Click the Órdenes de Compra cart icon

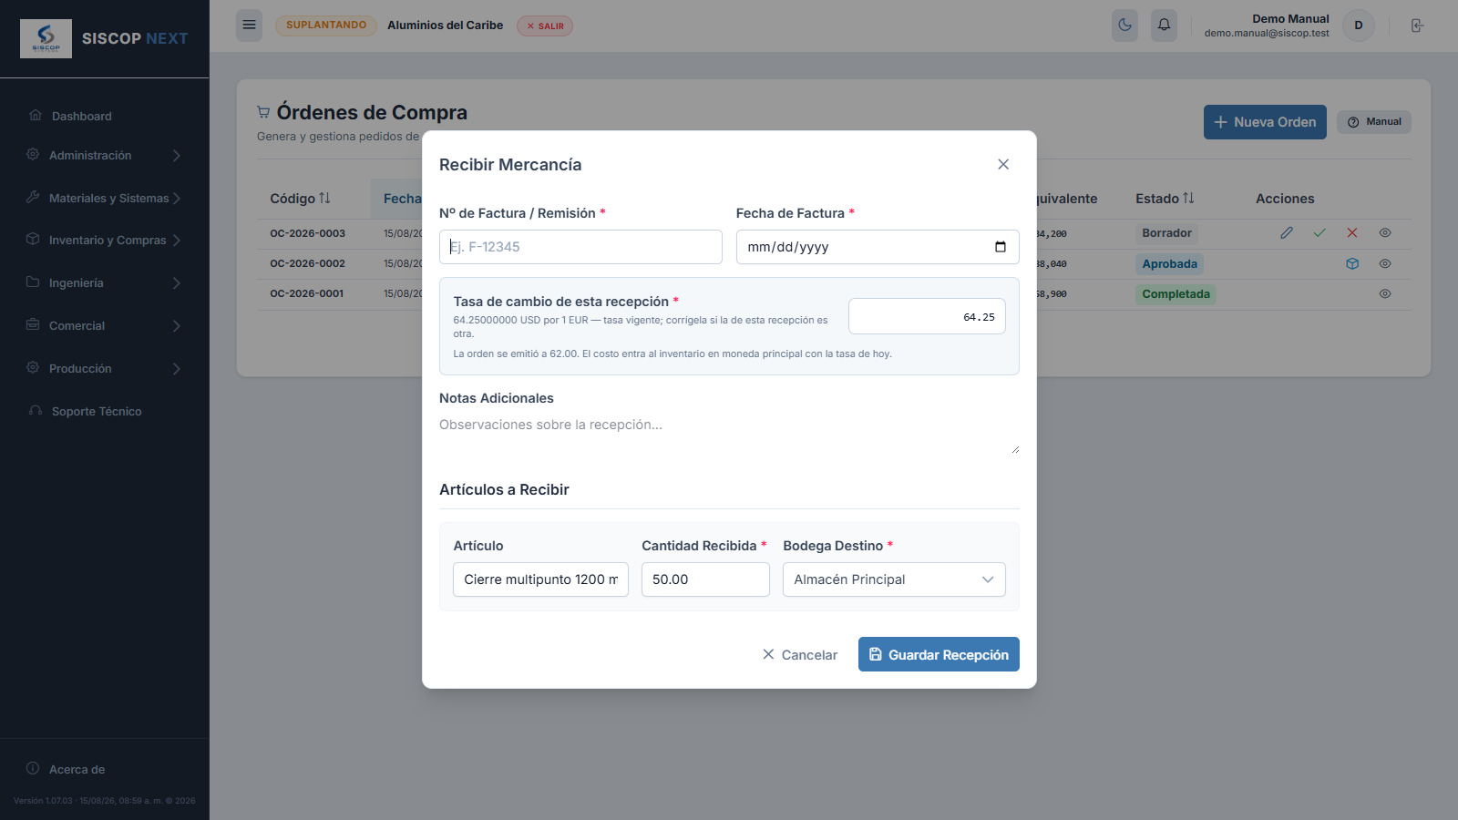coord(263,112)
